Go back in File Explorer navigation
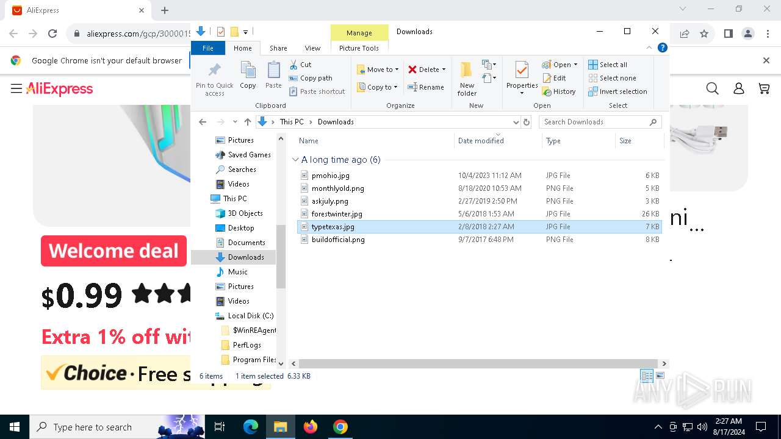 (203, 122)
